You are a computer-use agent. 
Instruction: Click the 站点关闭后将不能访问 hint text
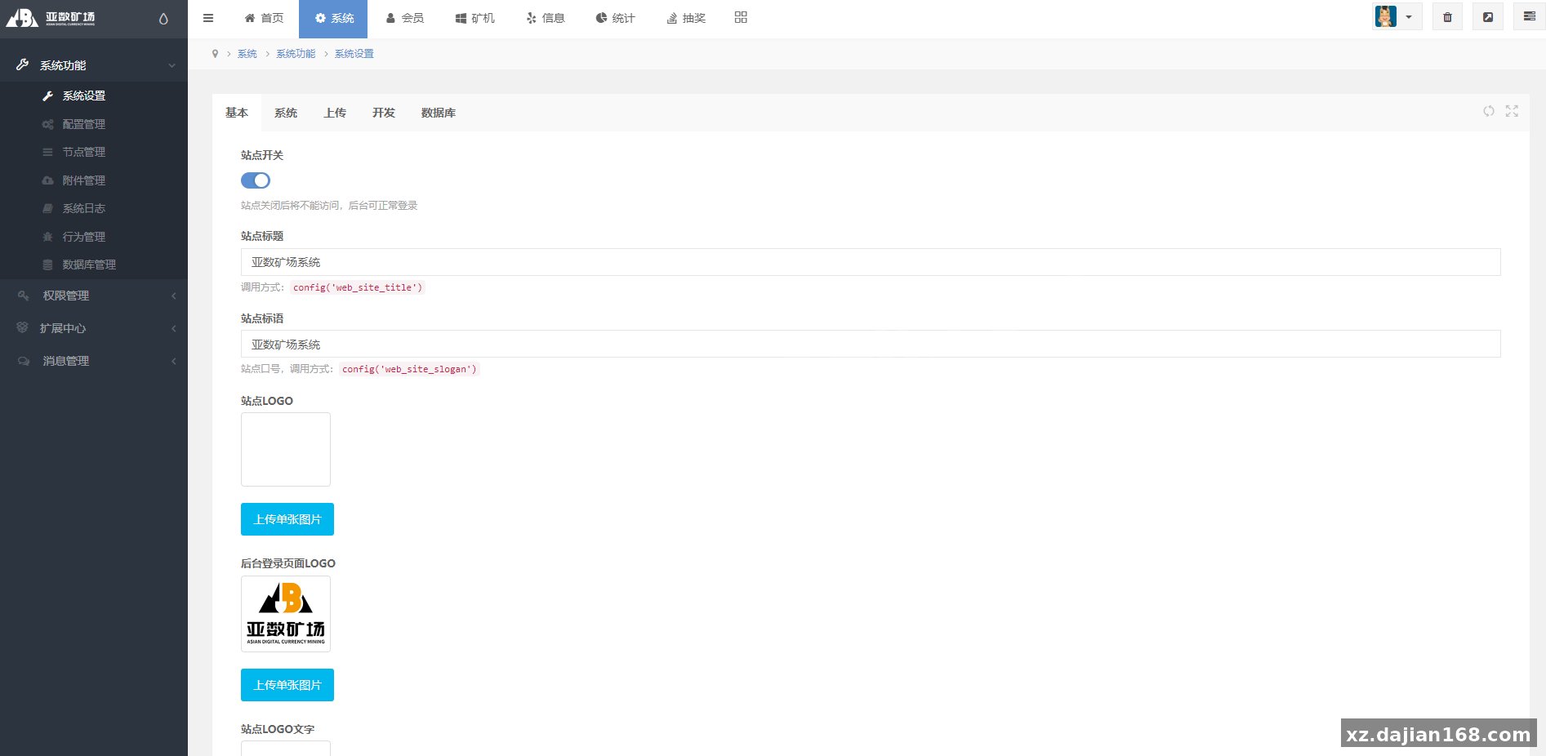click(329, 206)
